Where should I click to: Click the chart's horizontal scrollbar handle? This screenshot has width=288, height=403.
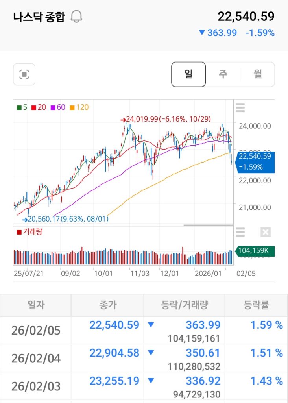pos(208,225)
